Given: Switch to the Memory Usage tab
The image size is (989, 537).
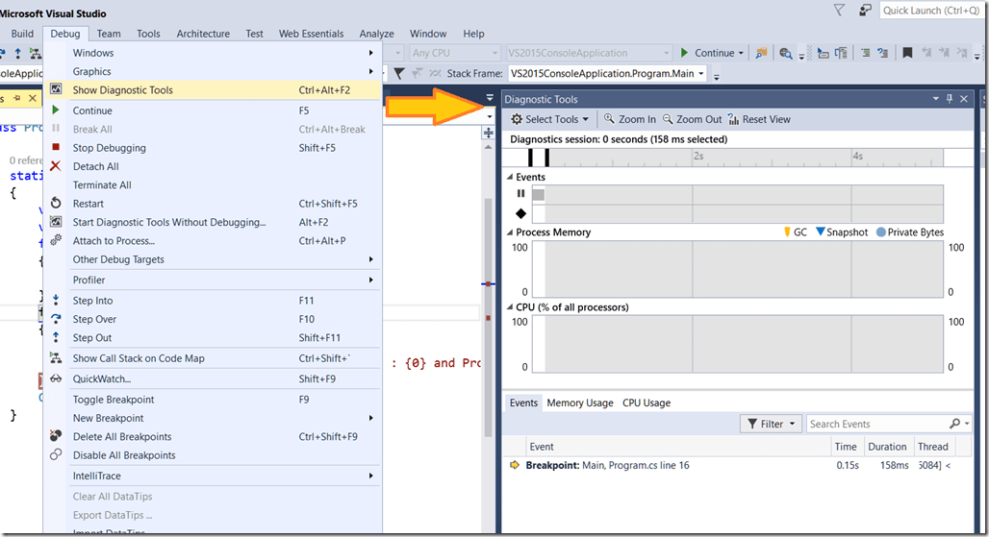Looking at the screenshot, I should tap(579, 403).
